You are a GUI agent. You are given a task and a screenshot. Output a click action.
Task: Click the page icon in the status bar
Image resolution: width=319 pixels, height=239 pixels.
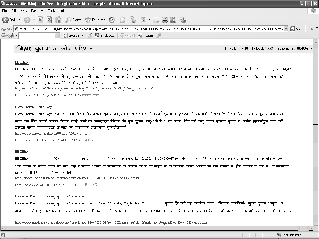point(3,235)
